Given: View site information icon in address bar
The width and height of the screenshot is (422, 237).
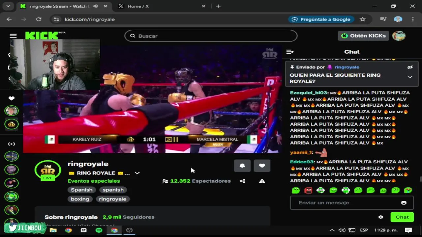Looking at the screenshot, I should [x=56, y=19].
